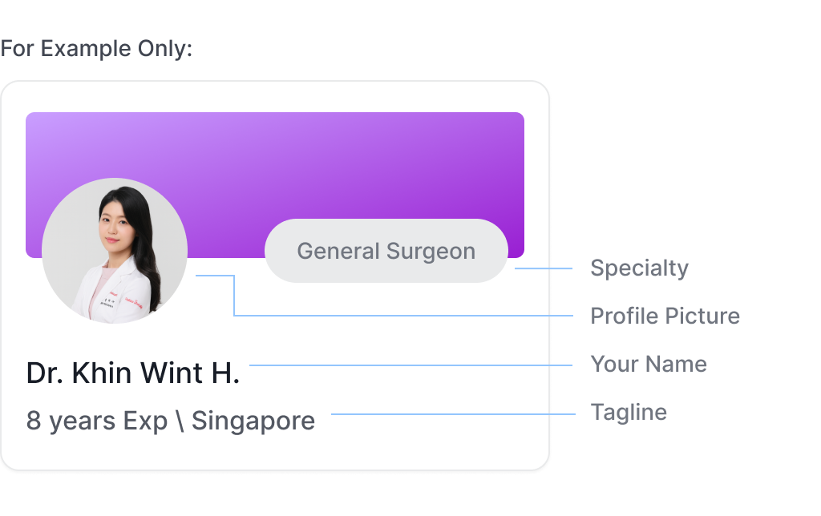The image size is (821, 516).
Task: Click the word Surgeon inside the badge
Action: (431, 251)
